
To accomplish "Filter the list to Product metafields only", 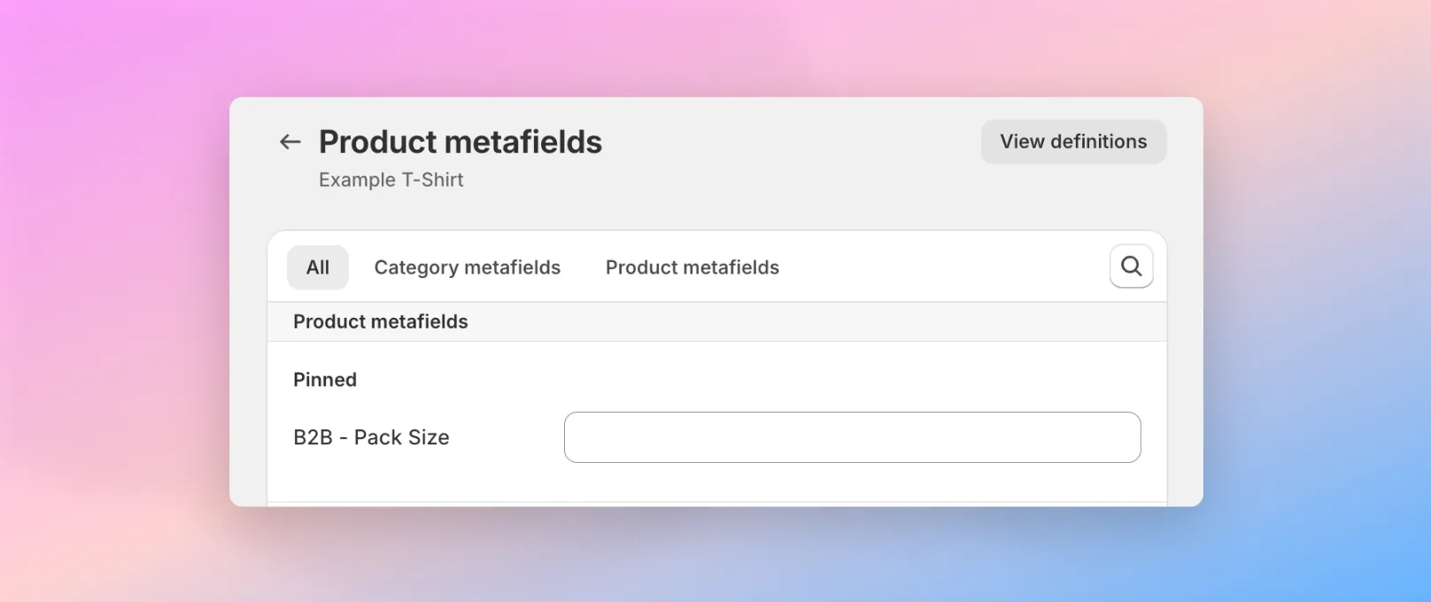I will coord(692,267).
